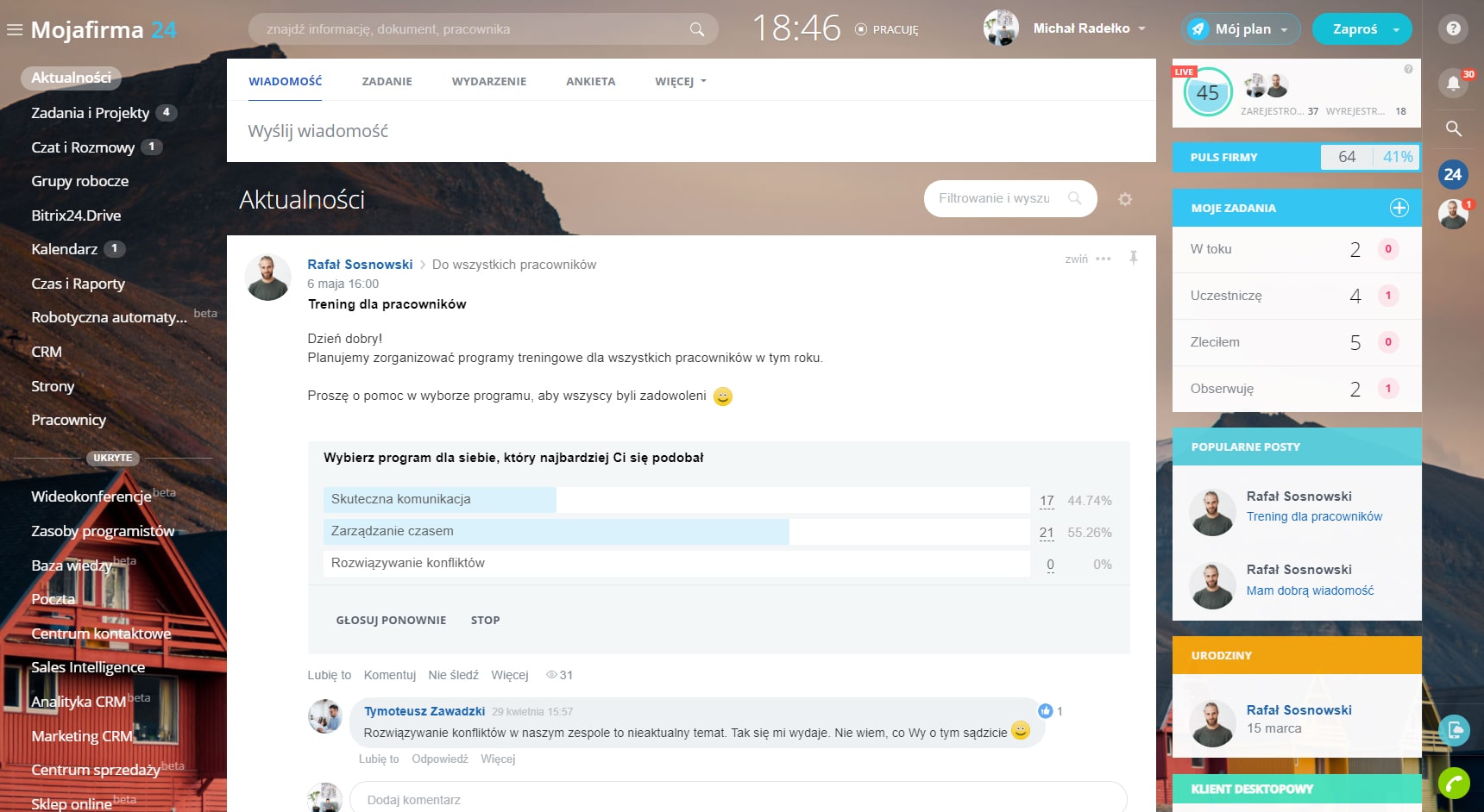This screenshot has width=1484, height=812.
Task: Expand the Więcej dropdown in post composer
Action: (680, 81)
